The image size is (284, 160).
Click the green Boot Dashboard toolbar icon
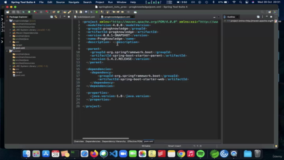click(x=97, y=12)
